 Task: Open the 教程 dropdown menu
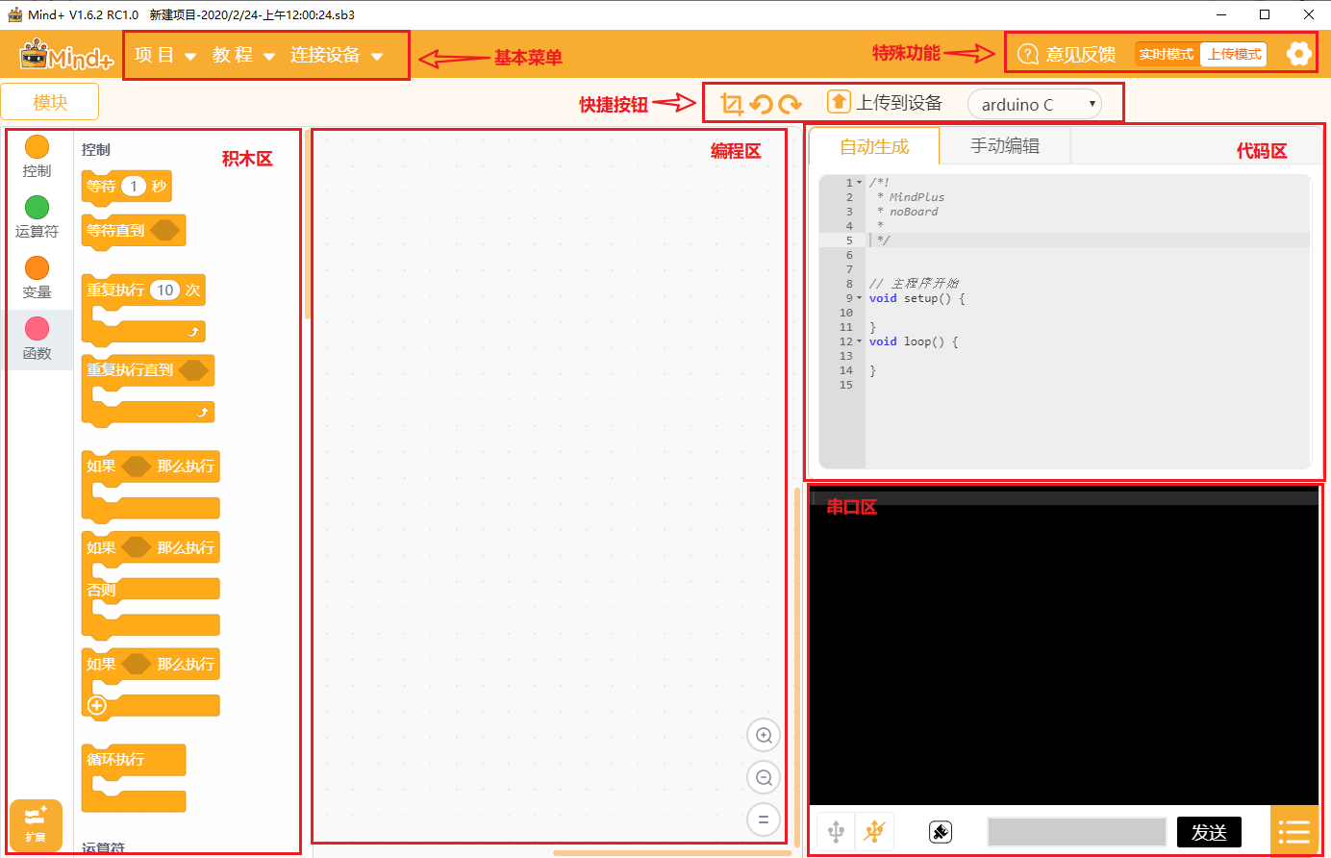(243, 55)
